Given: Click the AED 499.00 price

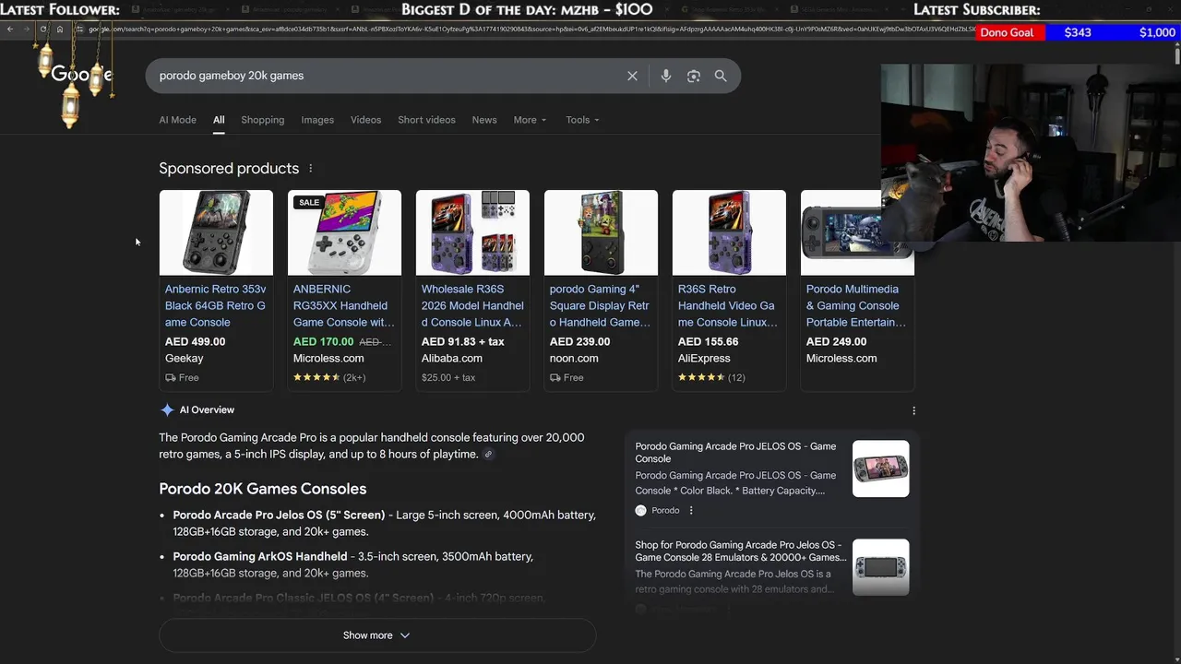Looking at the screenshot, I should (195, 341).
